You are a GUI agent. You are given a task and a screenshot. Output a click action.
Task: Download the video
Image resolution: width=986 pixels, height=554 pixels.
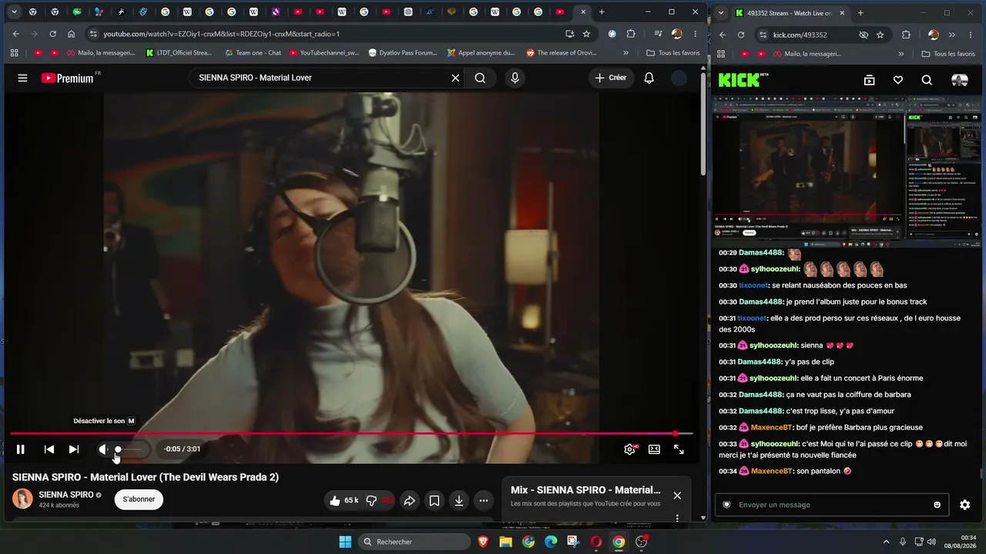point(459,501)
